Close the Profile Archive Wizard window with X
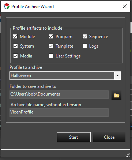This screenshot has height=160, width=132. [x=125, y=6]
